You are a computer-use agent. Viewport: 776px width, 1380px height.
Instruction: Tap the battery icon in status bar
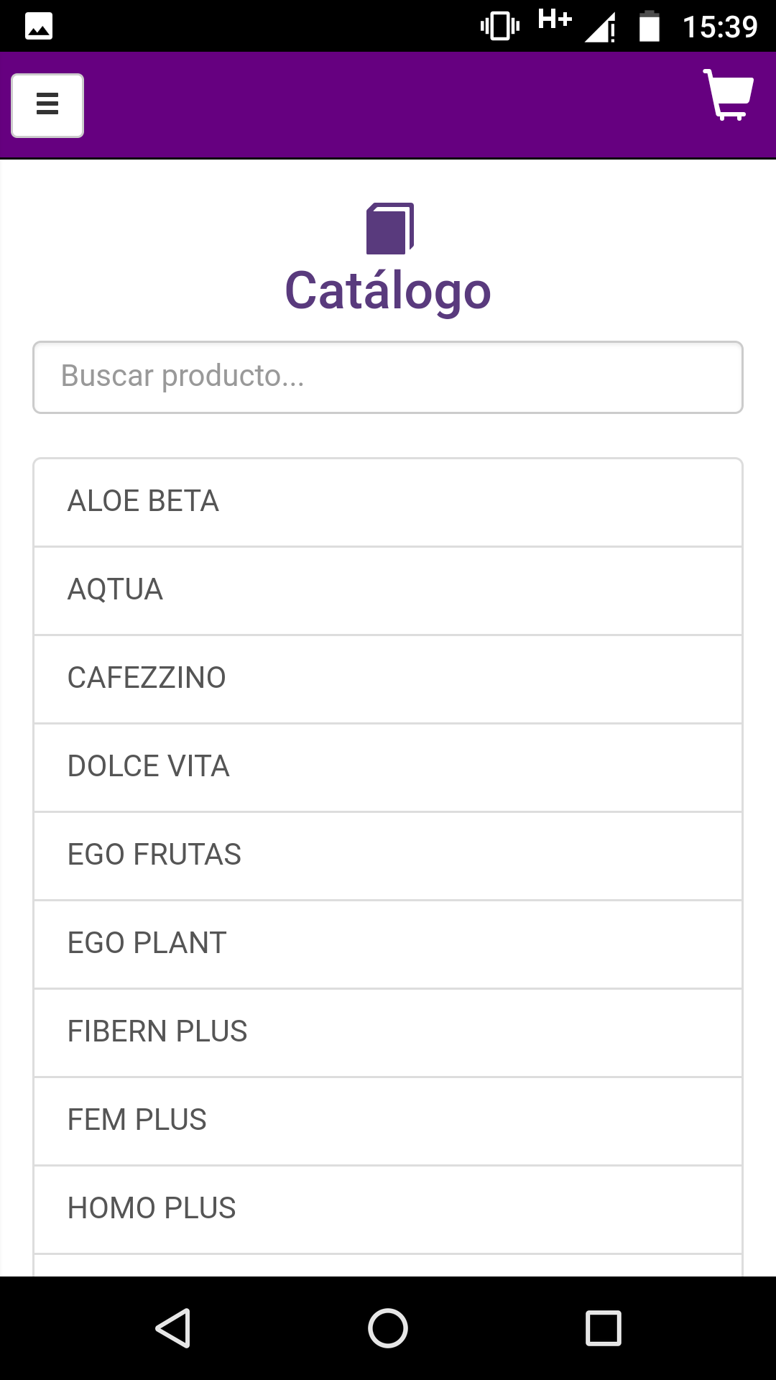tap(650, 27)
